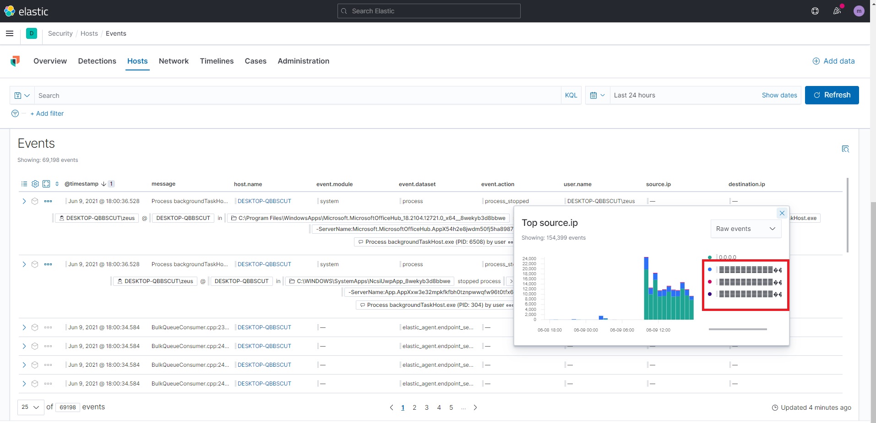Expand the first event row chevron
This screenshot has height=423, width=876.
point(24,201)
